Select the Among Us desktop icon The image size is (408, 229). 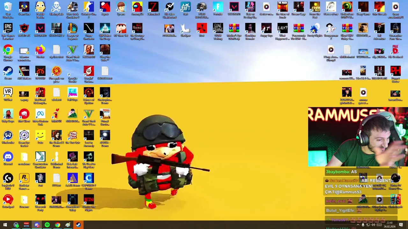(x=137, y=9)
